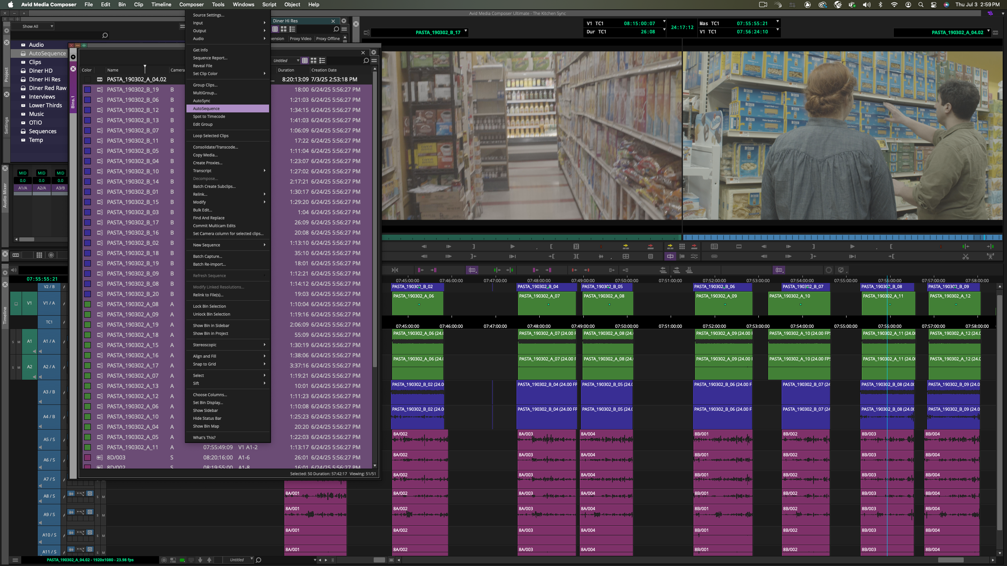The width and height of the screenshot is (1007, 566).
Task: Click the timeline zoom slider at bottom
Action: point(379,560)
